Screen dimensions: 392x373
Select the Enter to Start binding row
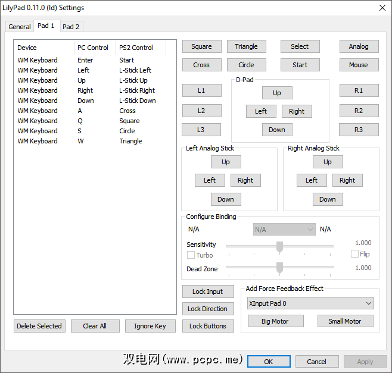tap(89, 60)
